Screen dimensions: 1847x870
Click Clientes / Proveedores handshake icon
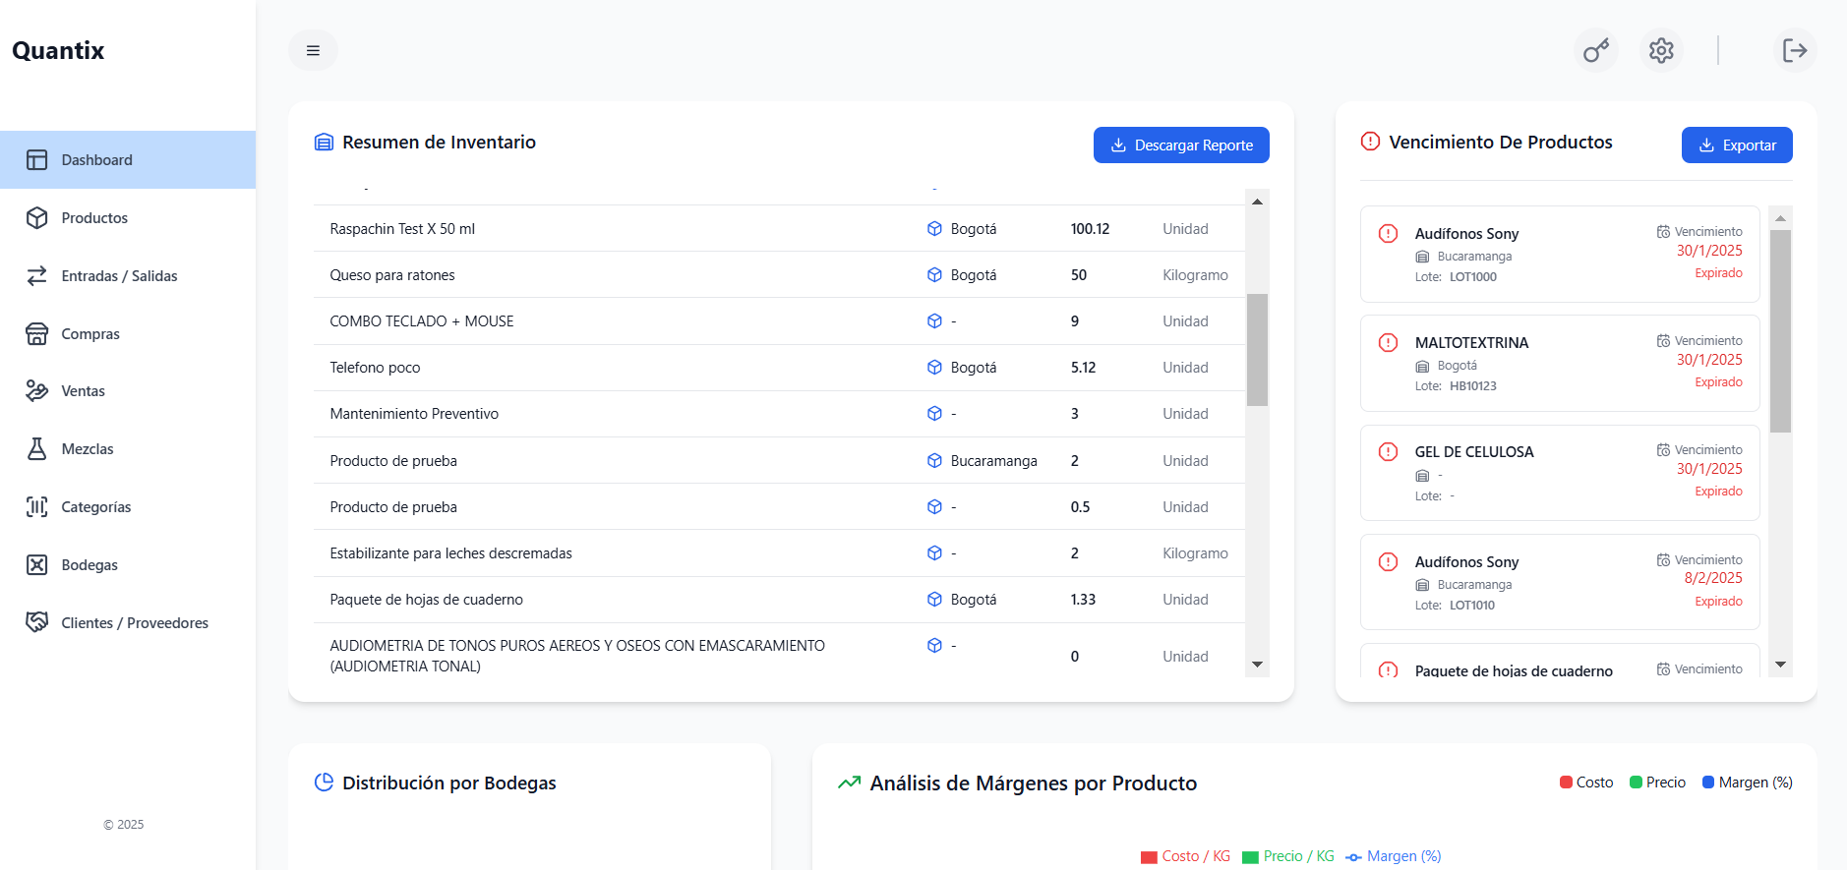pos(36,622)
